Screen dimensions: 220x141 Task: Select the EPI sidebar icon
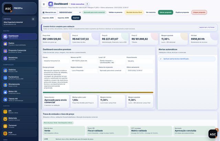point(5,112)
